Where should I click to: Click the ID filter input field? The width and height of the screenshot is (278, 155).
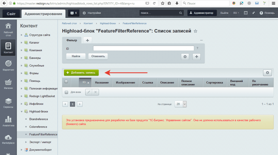(x=144, y=48)
